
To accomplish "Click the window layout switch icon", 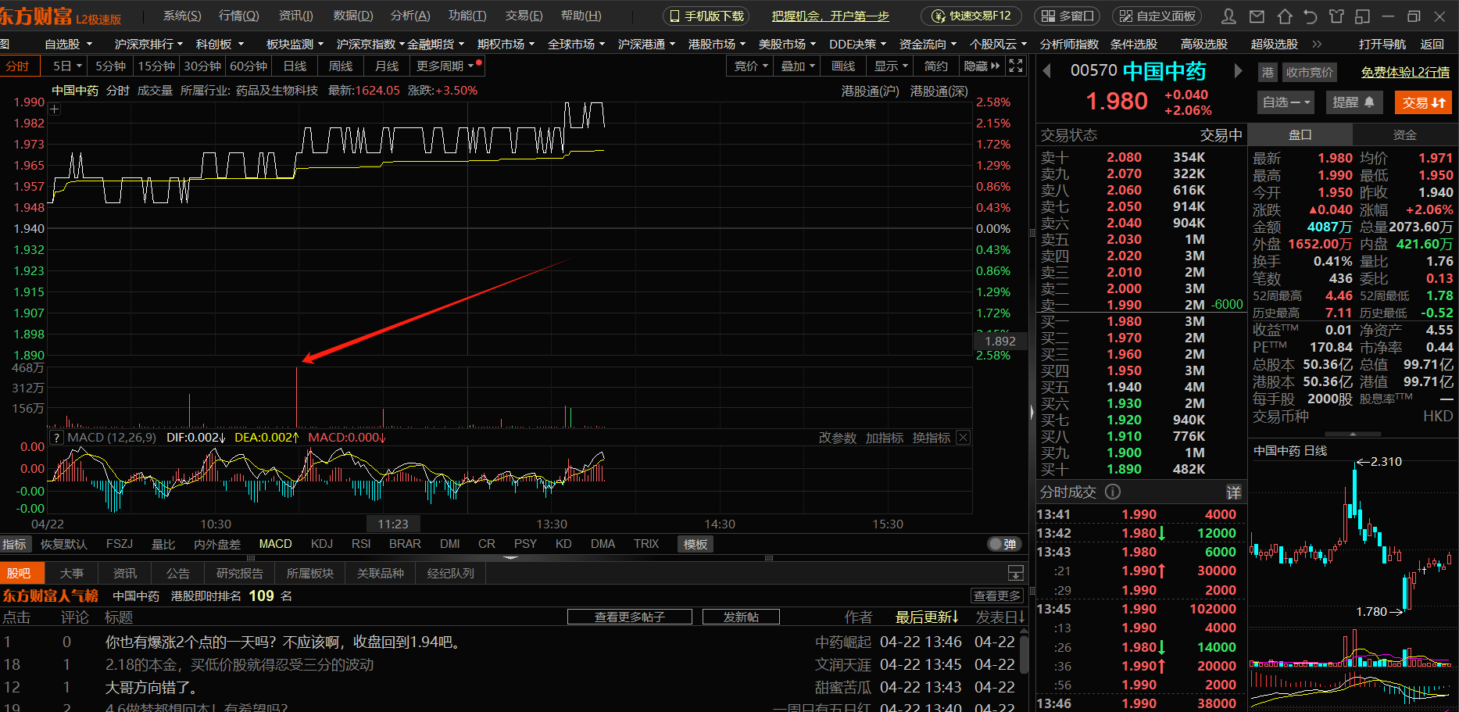I will [1363, 16].
